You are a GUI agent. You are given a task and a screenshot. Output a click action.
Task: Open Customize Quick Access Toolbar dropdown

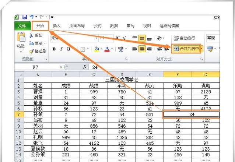[x=52, y=17]
